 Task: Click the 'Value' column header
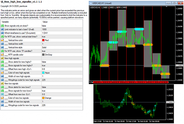pos(45,22)
